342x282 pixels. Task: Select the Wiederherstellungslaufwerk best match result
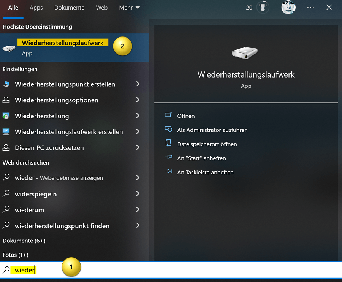click(74, 48)
